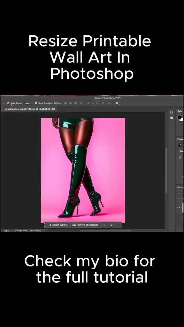
Task: Click the link width and height chain icon
Action: coord(180,157)
